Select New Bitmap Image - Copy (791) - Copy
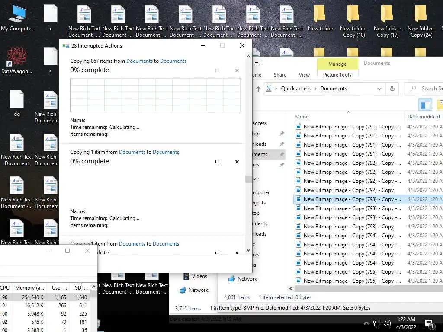The height and width of the screenshot is (332, 443). click(x=348, y=154)
